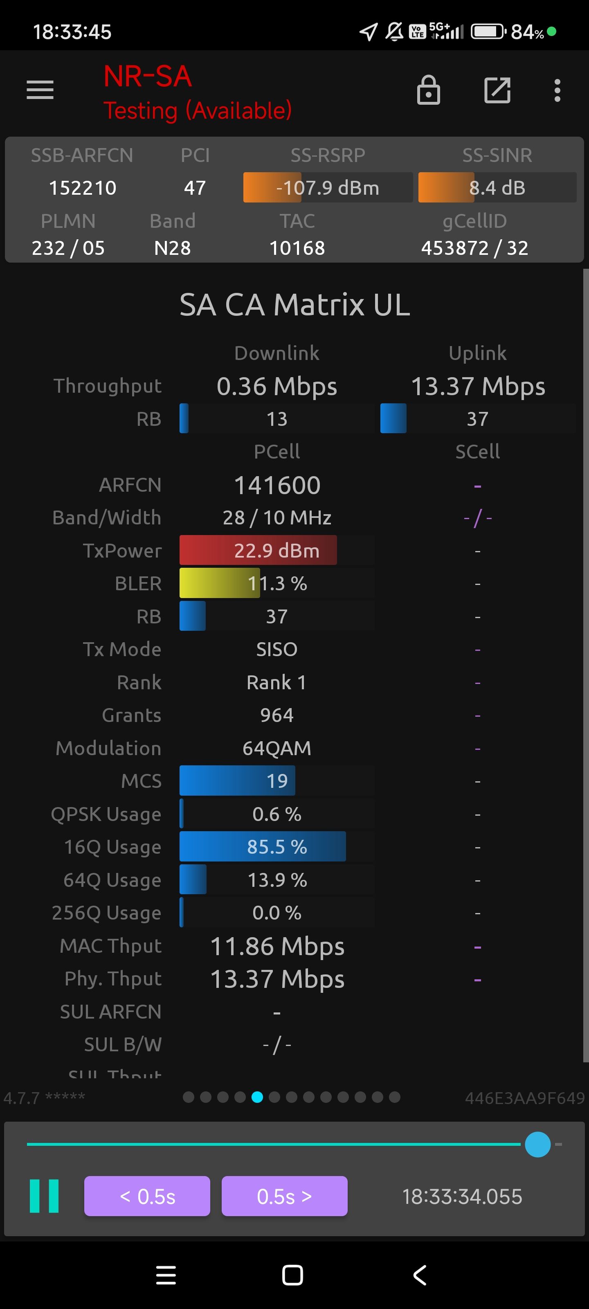Tap the TxPower 22.9 dBm bar
Image resolution: width=589 pixels, height=1309 pixels.
(x=277, y=550)
